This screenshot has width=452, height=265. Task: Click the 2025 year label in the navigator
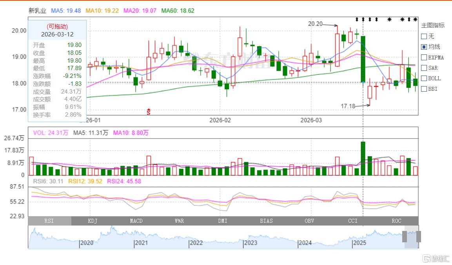(359, 243)
